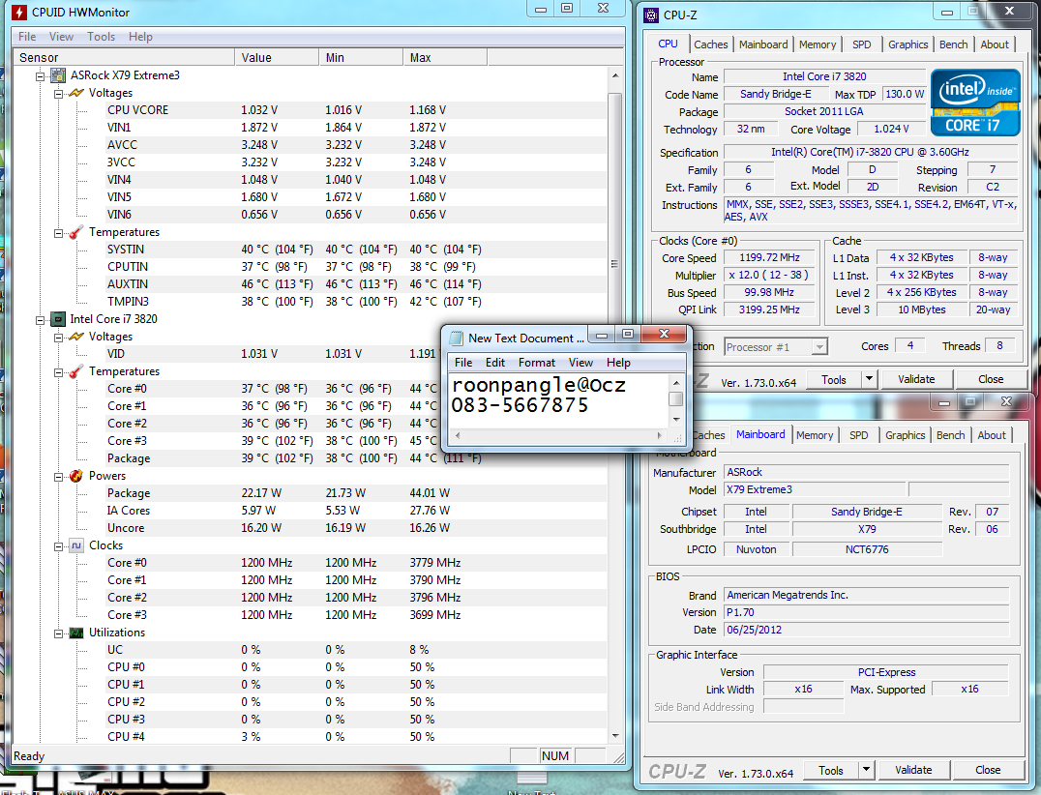Click the Utilizations icon in the sensor tree
This screenshot has width=1041, height=795.
coord(75,633)
